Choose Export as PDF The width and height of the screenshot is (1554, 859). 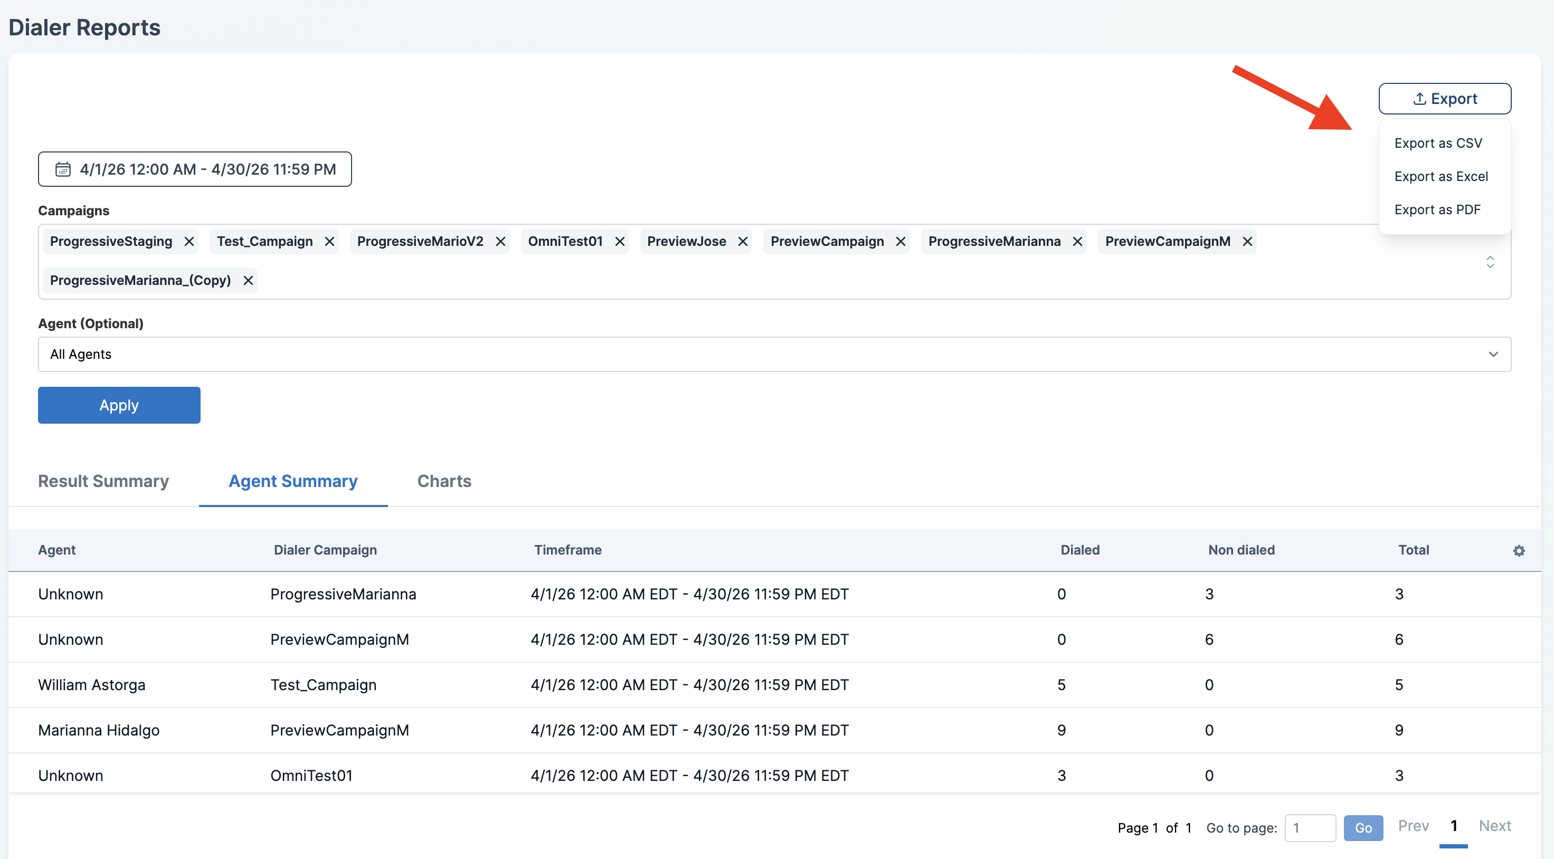tap(1437, 209)
